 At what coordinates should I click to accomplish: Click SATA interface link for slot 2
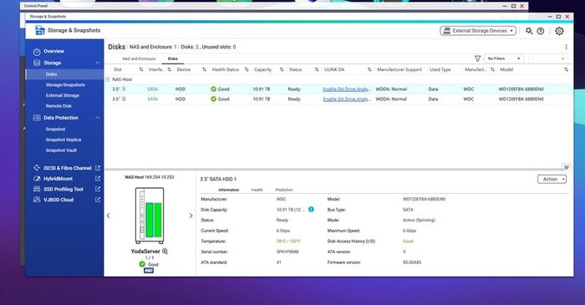click(x=152, y=99)
